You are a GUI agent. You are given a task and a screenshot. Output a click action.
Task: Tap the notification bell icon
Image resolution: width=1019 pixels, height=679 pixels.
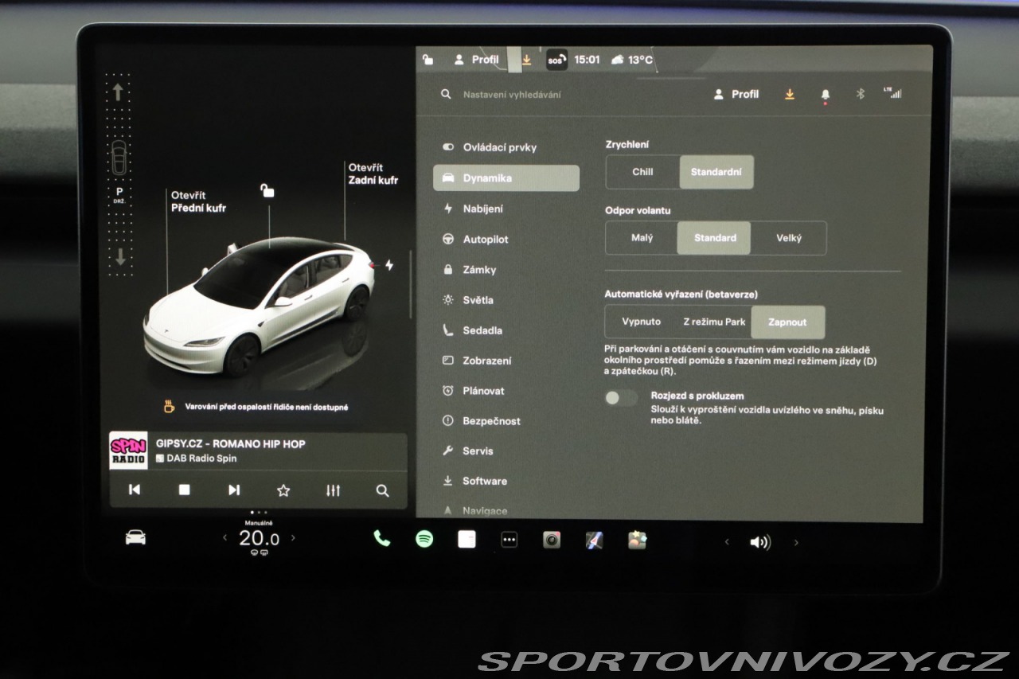pos(826,95)
